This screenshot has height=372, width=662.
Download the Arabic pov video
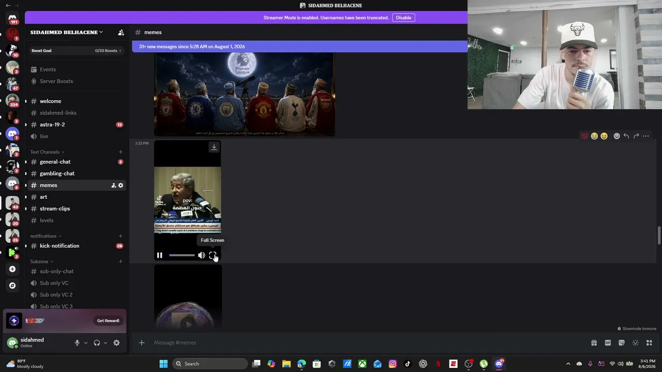click(x=214, y=147)
